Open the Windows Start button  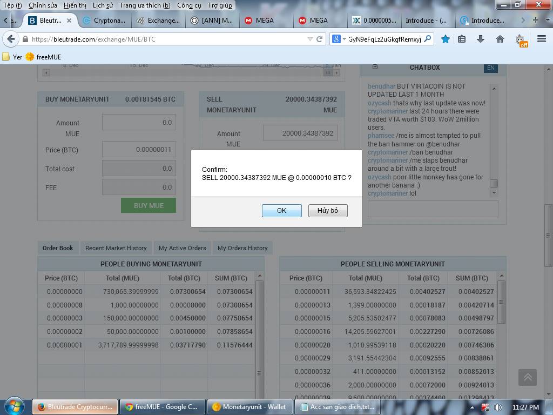14,406
